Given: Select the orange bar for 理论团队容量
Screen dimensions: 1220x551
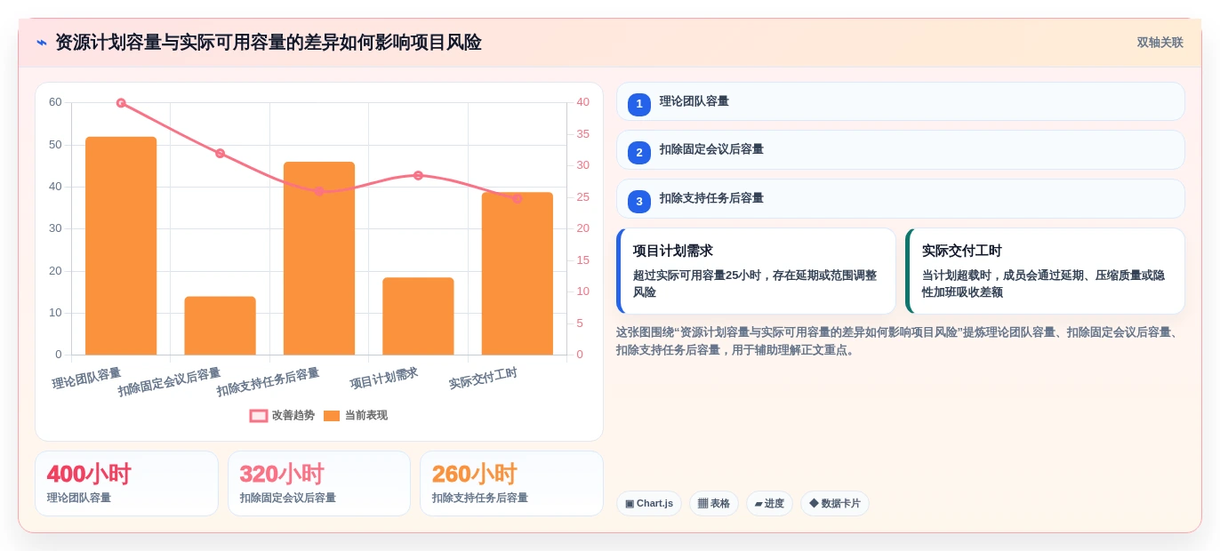Looking at the screenshot, I should coord(121,246).
